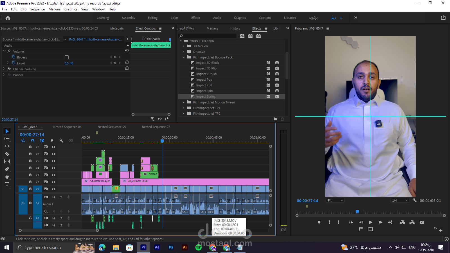450x253 pixels.
Task: Toggle V1 track output eye
Action: [x=53, y=189]
